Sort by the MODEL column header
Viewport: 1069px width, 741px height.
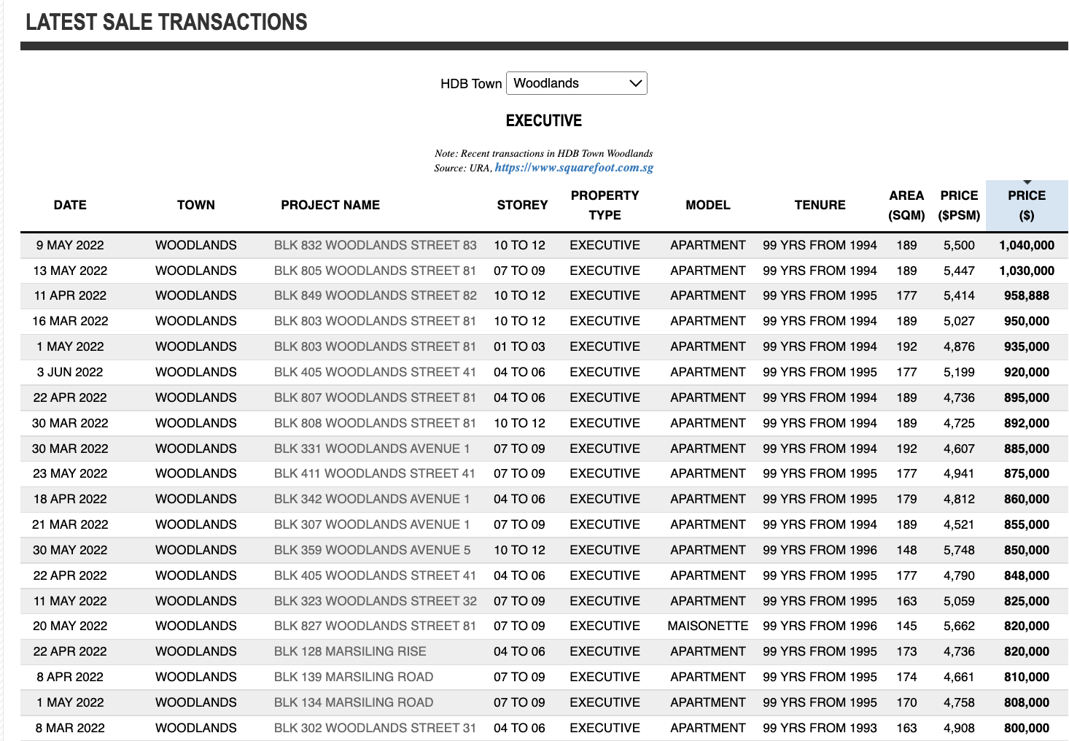tap(707, 205)
